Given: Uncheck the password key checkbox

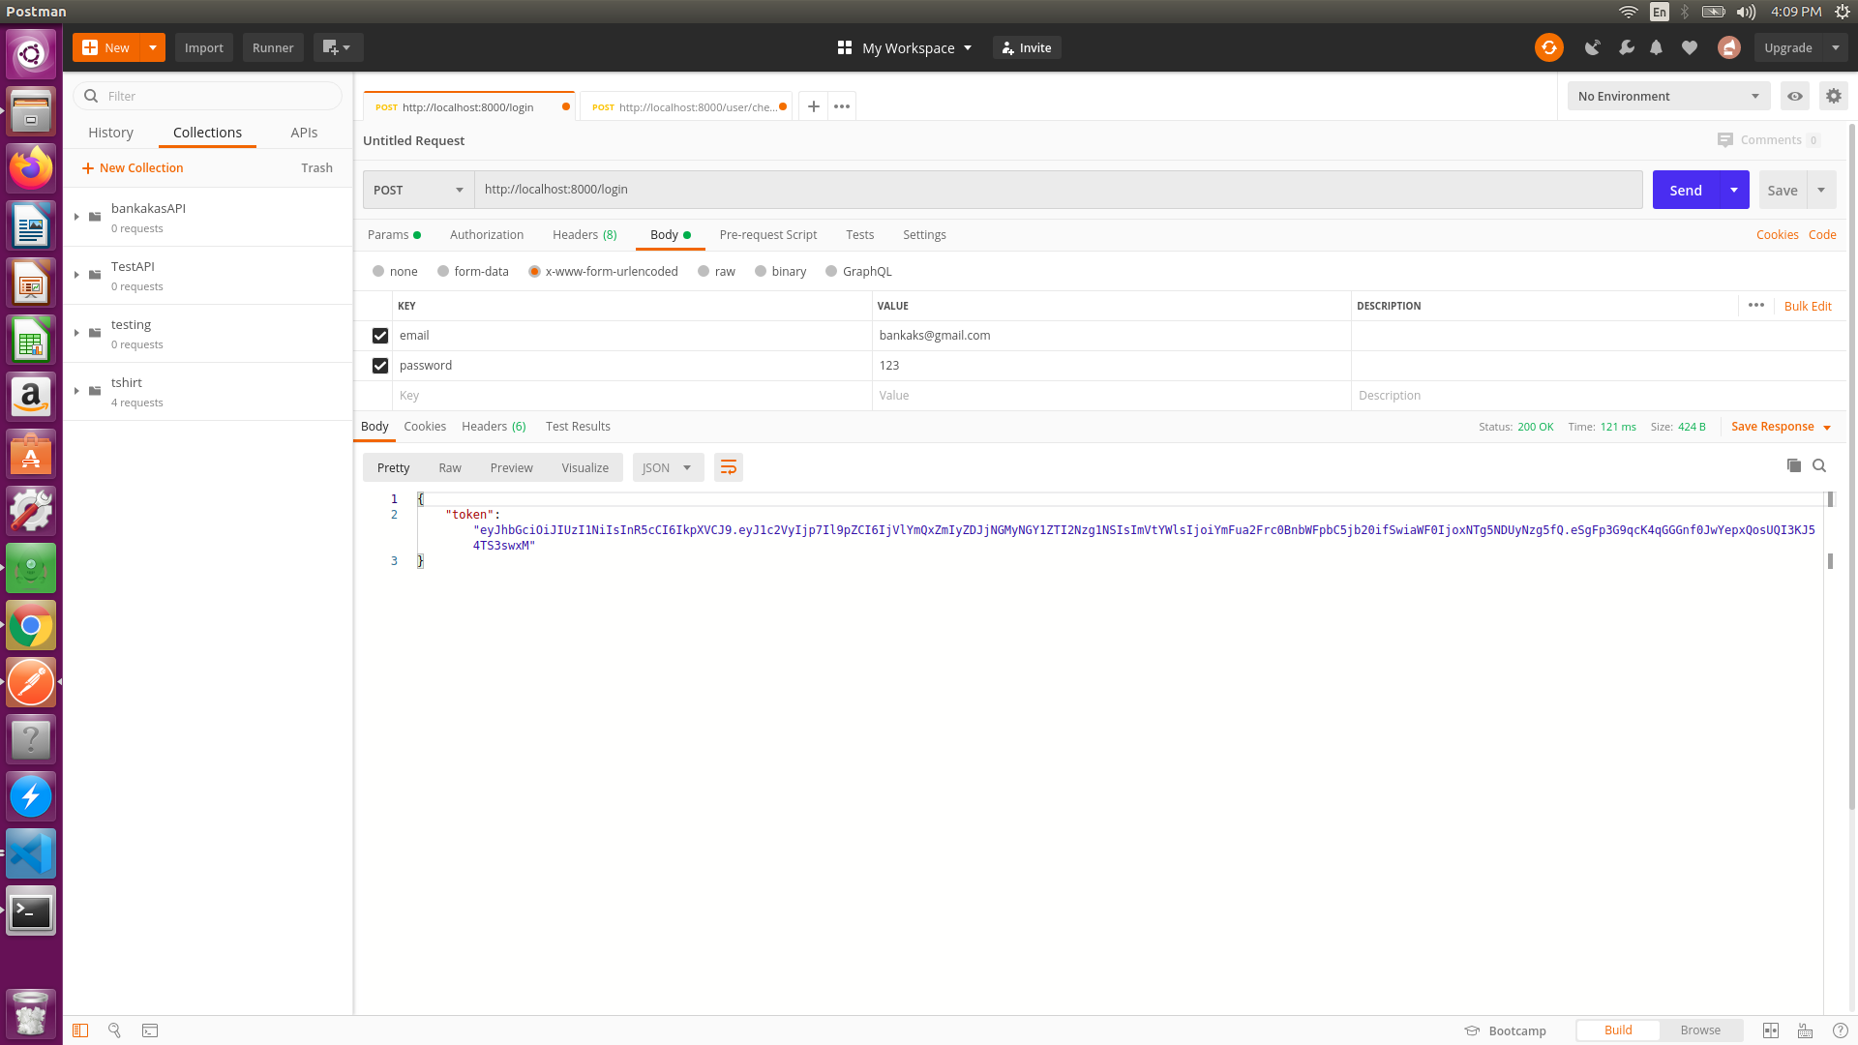Looking at the screenshot, I should [380, 366].
